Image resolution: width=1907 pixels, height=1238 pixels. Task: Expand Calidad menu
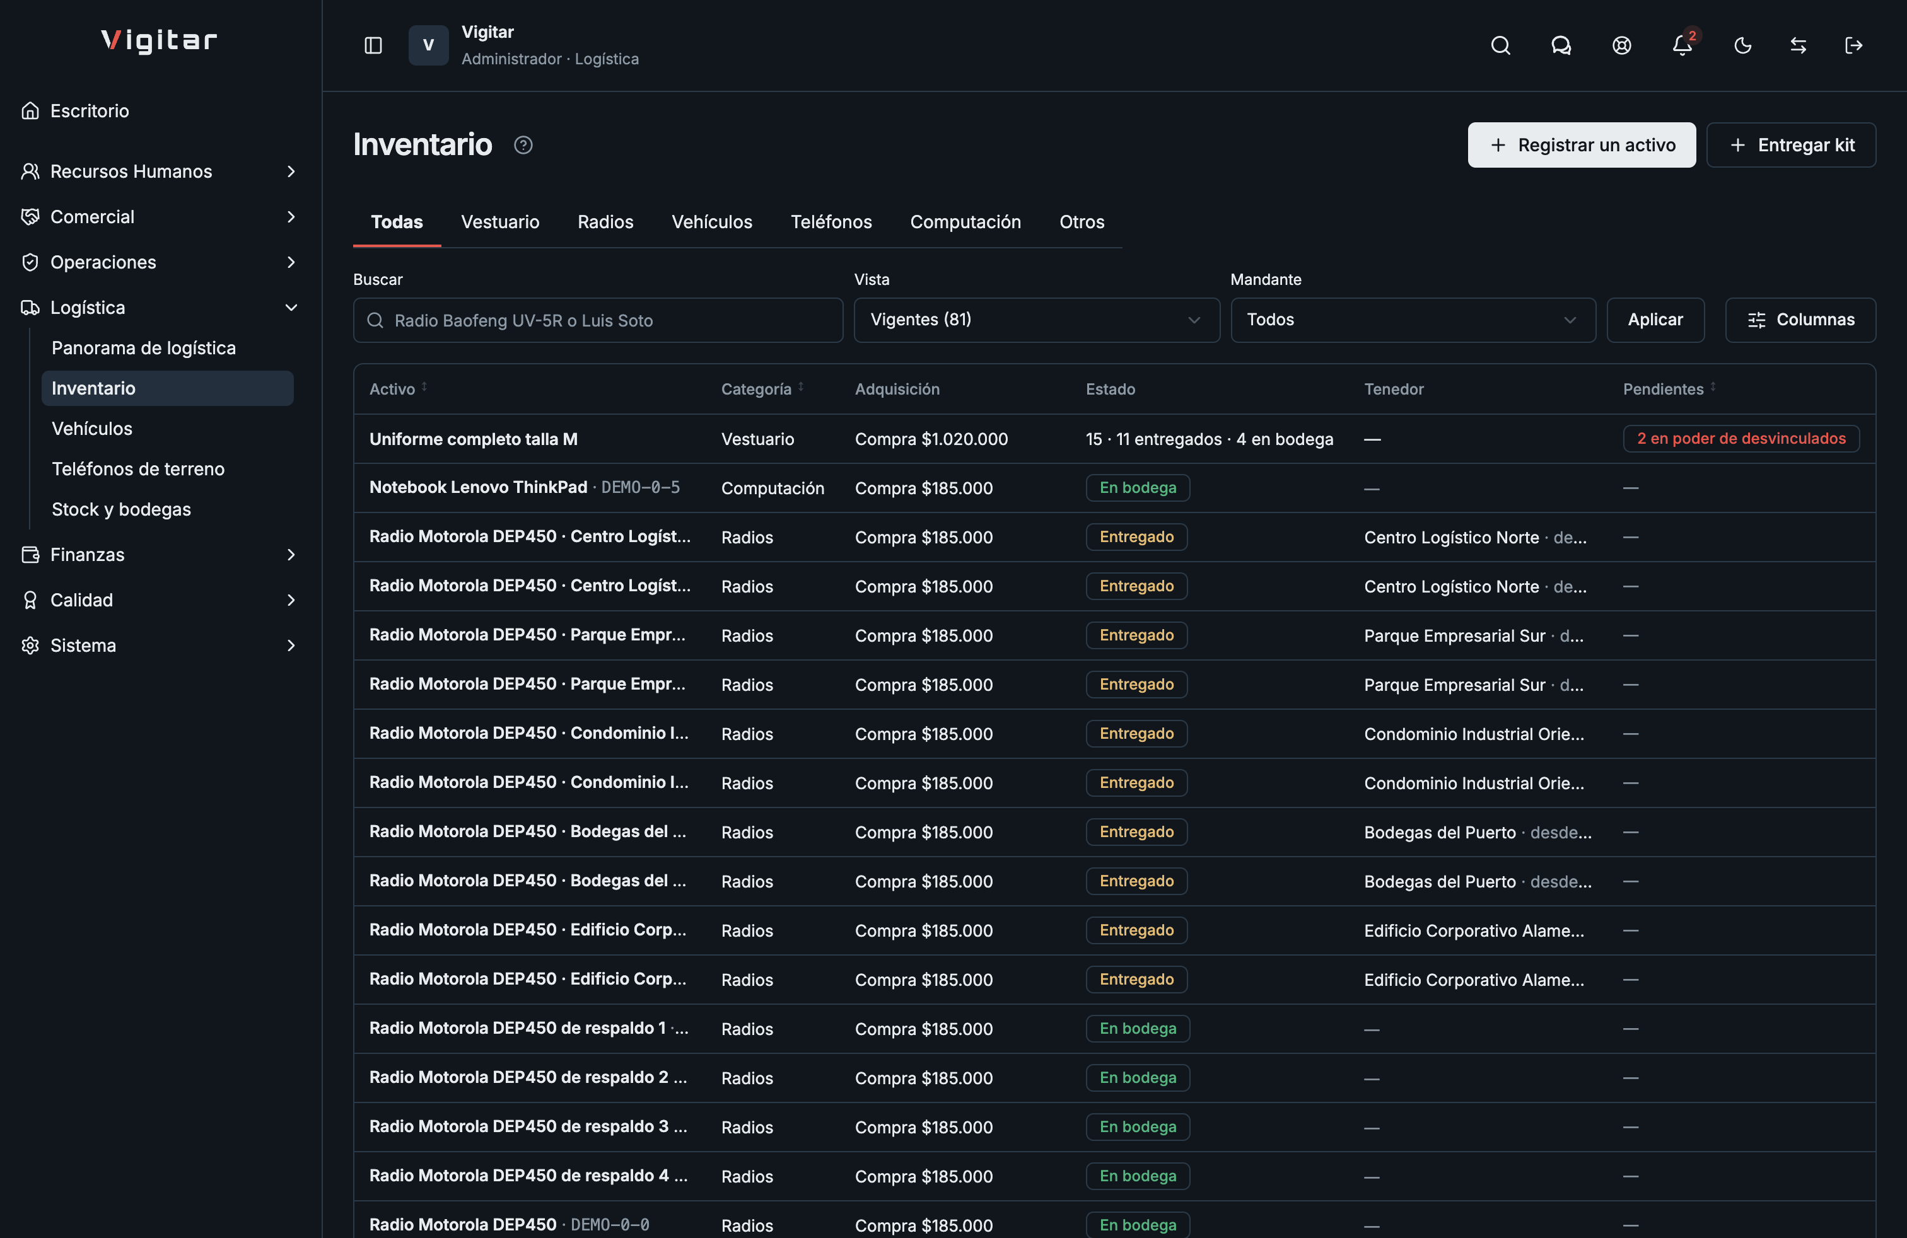[160, 601]
